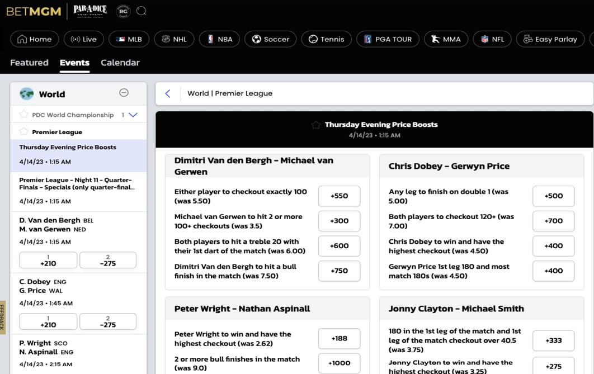Select the PGA TOUR sport pill
Screen dimensions: 594x374
click(x=388, y=39)
